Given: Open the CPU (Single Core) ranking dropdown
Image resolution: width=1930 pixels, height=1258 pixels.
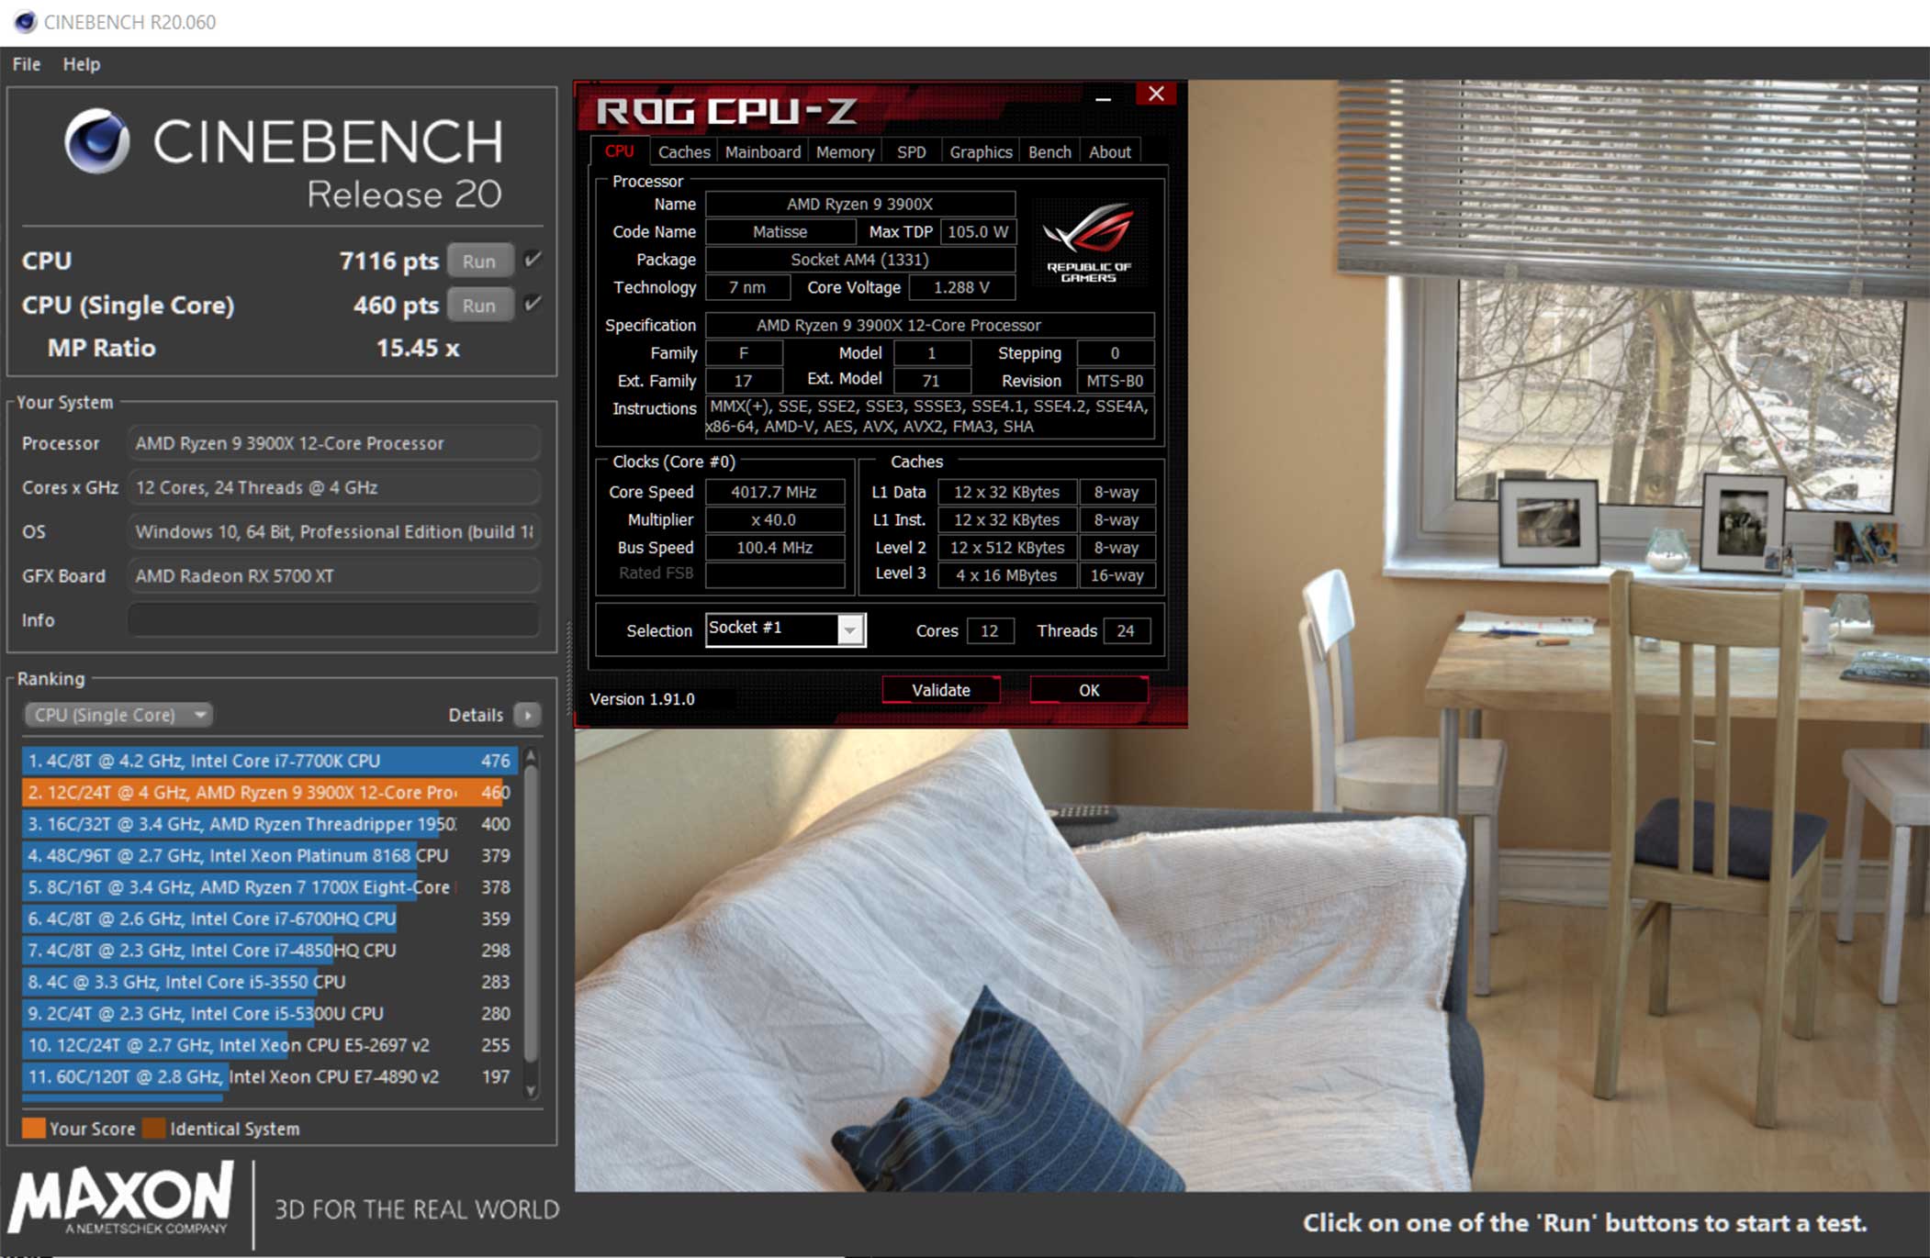Looking at the screenshot, I should (118, 715).
